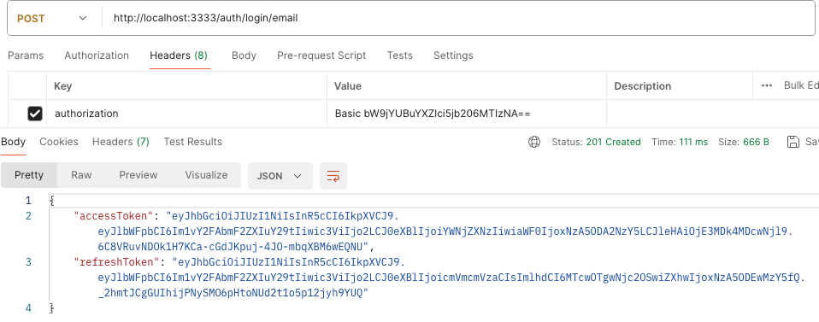819x322 pixels.
Task: Toggle the line wrap icon
Action: tap(333, 176)
